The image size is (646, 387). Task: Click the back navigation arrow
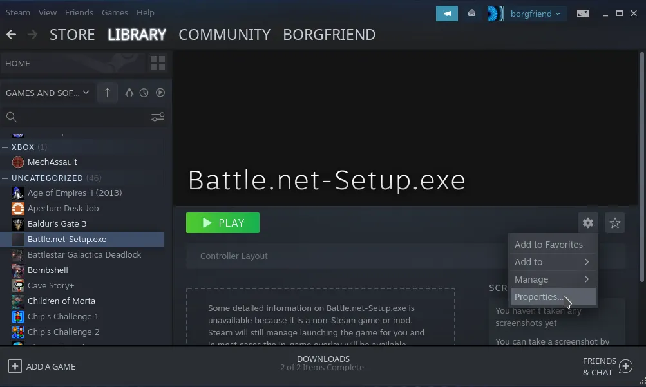click(x=11, y=35)
